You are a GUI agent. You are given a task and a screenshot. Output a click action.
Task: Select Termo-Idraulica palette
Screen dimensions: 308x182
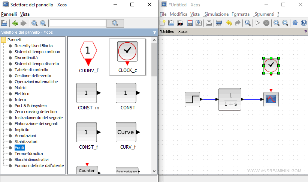[29, 154]
